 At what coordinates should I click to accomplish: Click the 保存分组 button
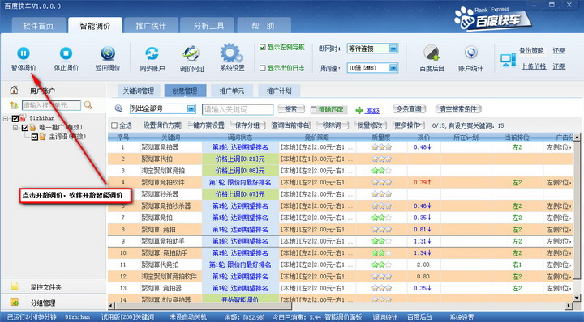point(247,125)
